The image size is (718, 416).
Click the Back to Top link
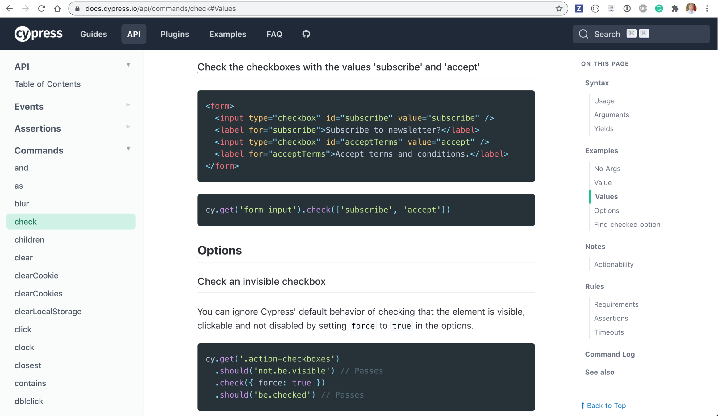606,406
